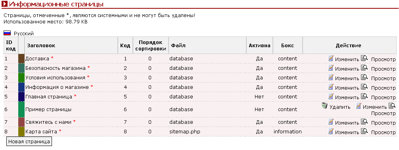Click the preview icon for Безопасность магазина

[364, 68]
